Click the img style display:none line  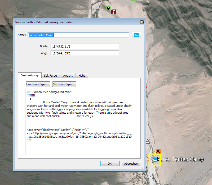click(58, 130)
